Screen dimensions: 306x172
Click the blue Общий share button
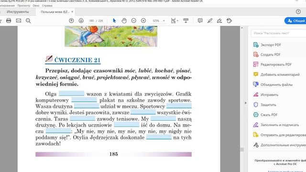295,21
